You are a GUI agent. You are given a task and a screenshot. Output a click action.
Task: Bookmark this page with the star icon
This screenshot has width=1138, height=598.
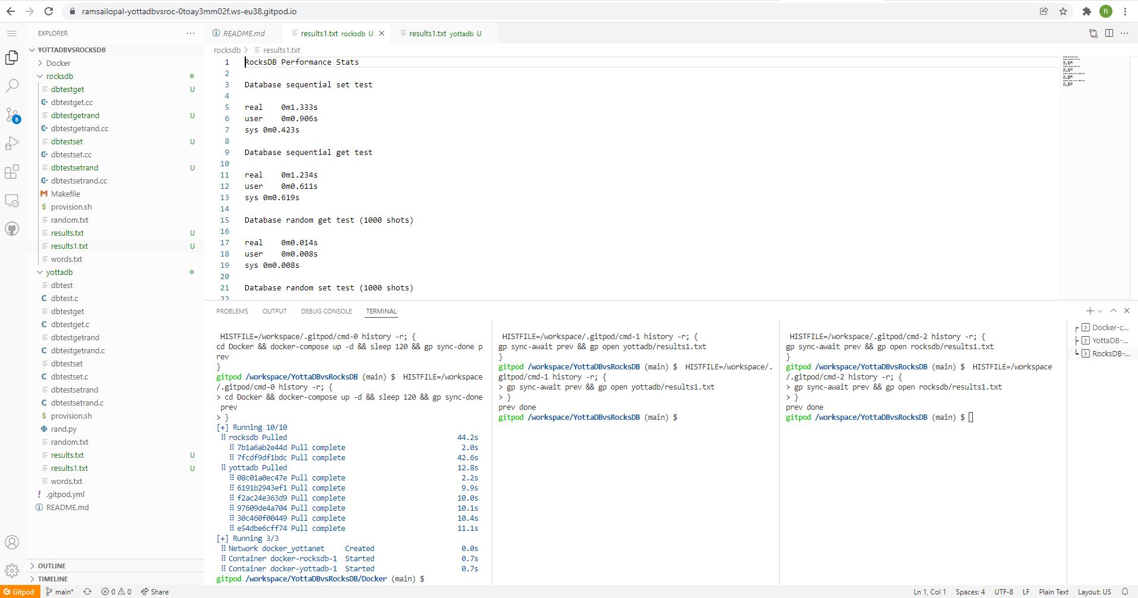point(1063,11)
